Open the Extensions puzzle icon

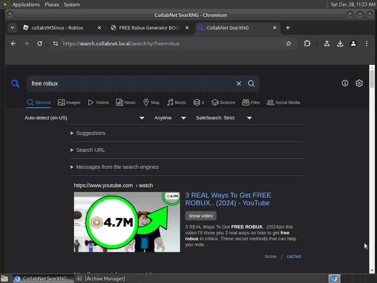pos(307,43)
